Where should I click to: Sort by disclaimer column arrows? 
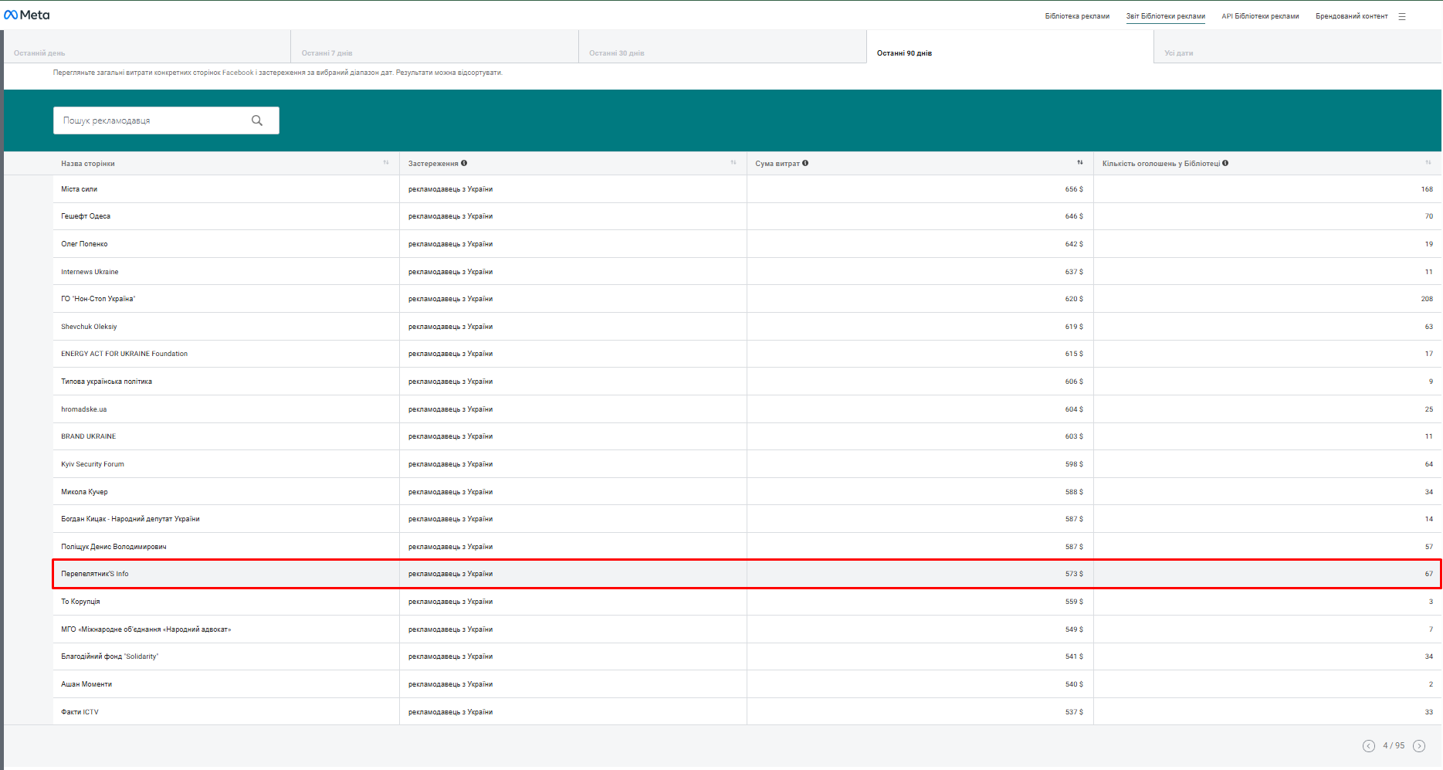(733, 163)
